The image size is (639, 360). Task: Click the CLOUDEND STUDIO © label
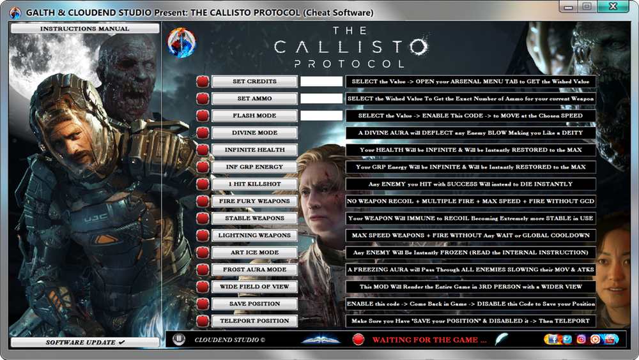(230, 340)
